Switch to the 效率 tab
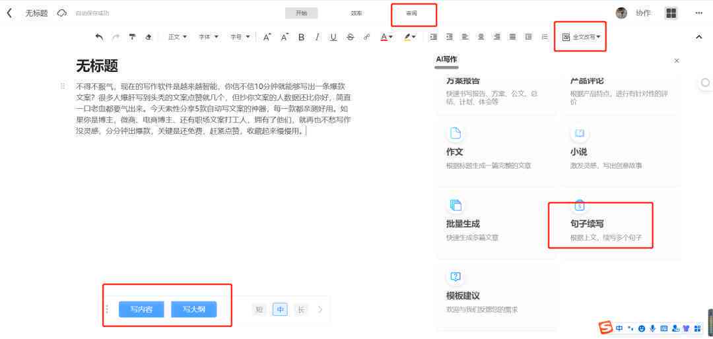 356,13
